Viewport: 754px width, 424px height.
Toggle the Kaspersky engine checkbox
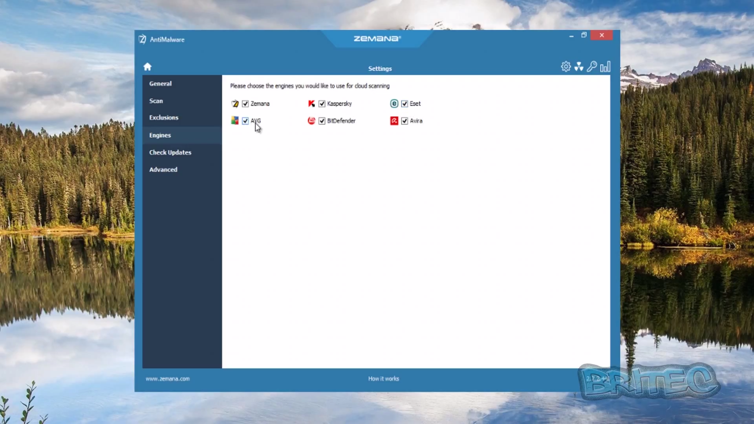coord(322,104)
